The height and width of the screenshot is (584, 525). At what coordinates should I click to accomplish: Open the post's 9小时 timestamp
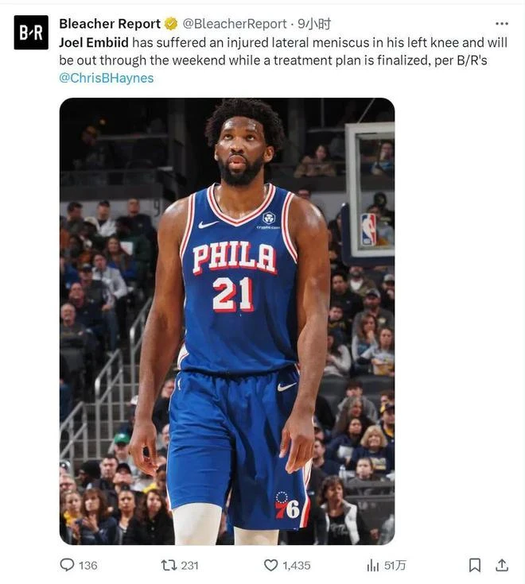[314, 24]
